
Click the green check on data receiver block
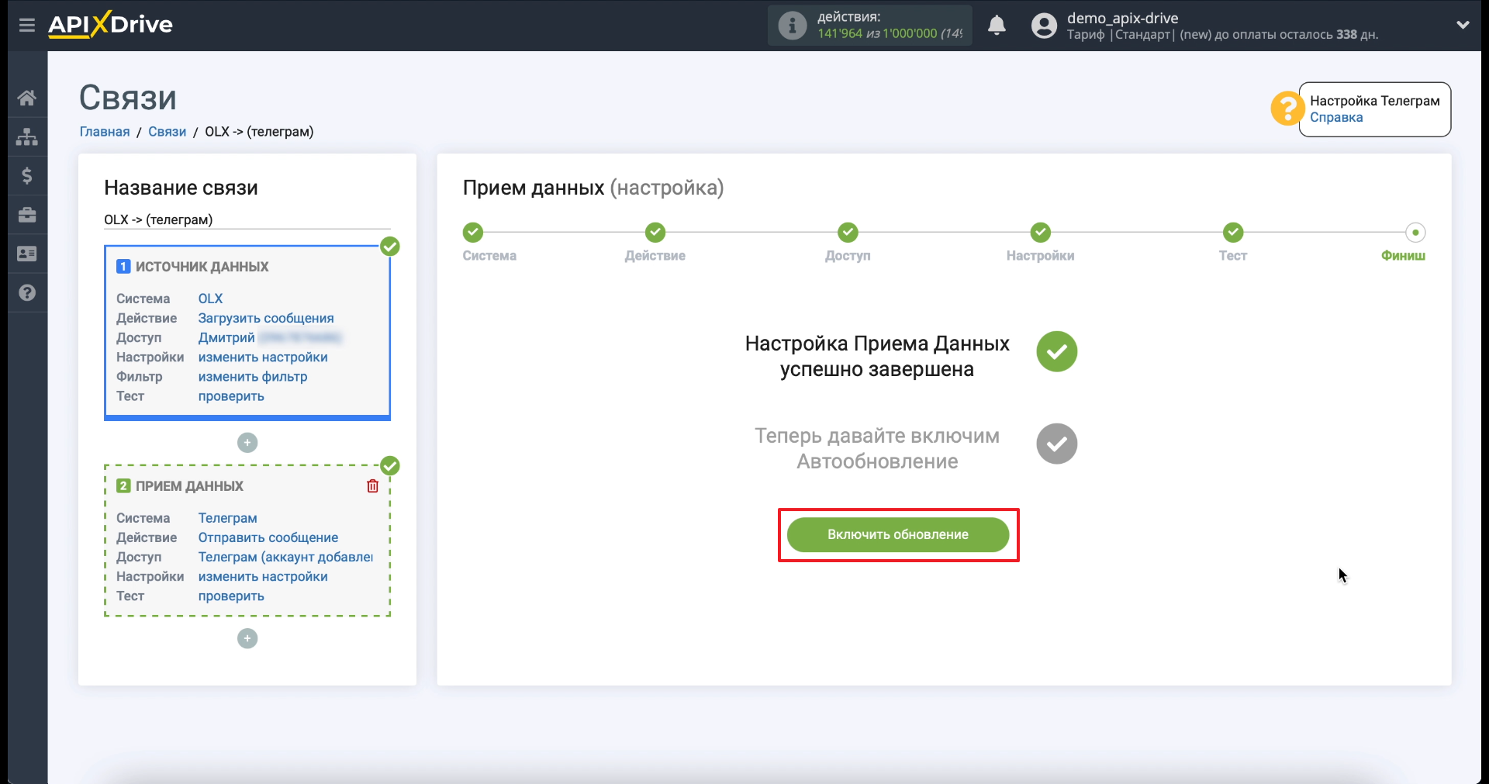390,465
